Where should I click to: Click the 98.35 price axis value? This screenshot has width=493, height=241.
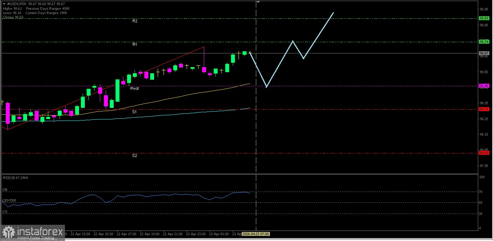click(484, 103)
